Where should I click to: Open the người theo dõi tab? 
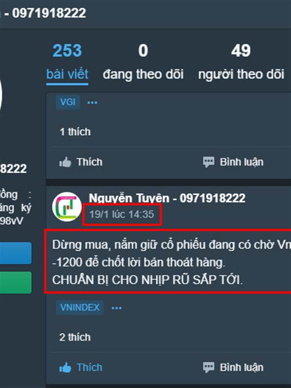click(241, 62)
